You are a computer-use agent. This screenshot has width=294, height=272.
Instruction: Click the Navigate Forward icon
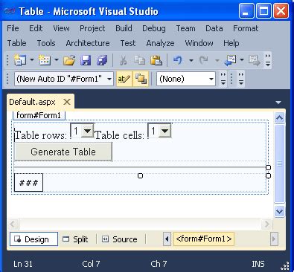pyautogui.click(x=255, y=60)
